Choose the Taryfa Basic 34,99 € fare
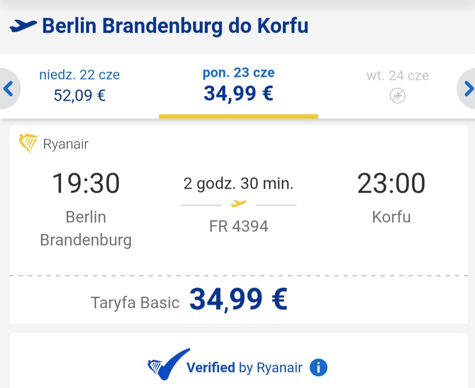The width and height of the screenshot is (475, 388). tap(189, 300)
